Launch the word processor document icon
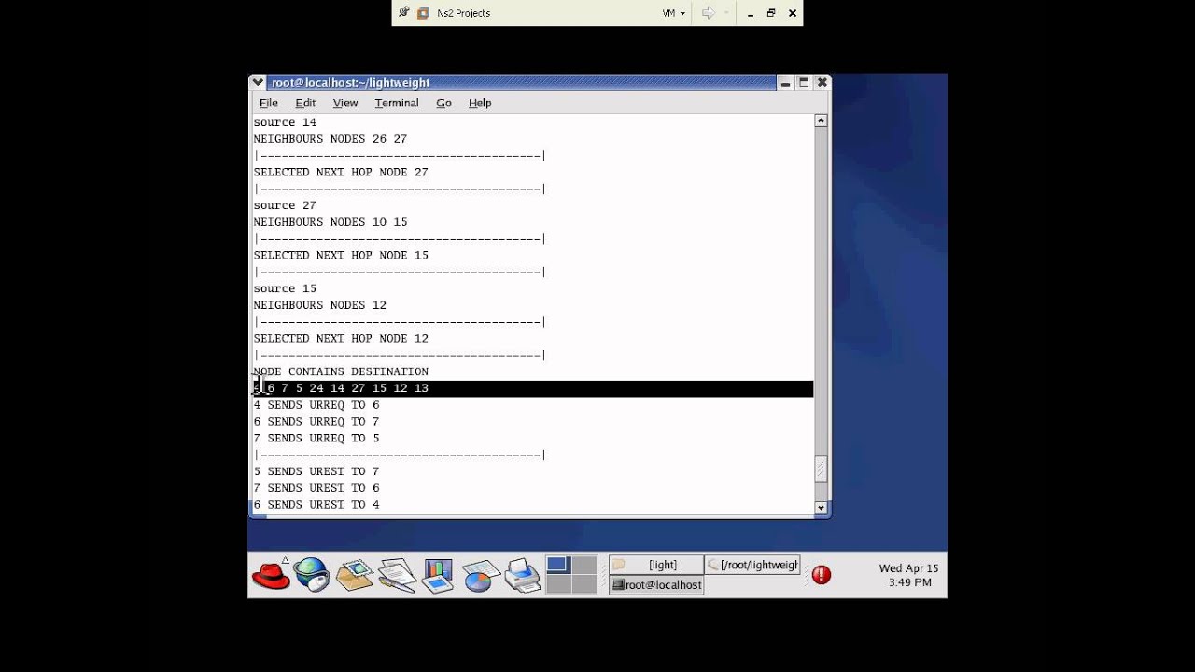This screenshot has height=672, width=1195. (397, 575)
